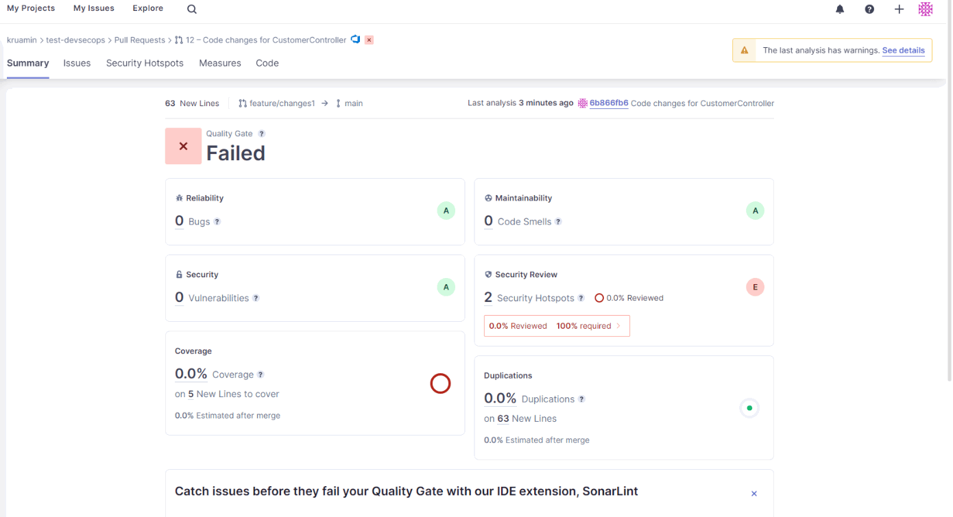This screenshot has width=953, height=517.
Task: Click help icon next to Bugs
Action: point(217,222)
